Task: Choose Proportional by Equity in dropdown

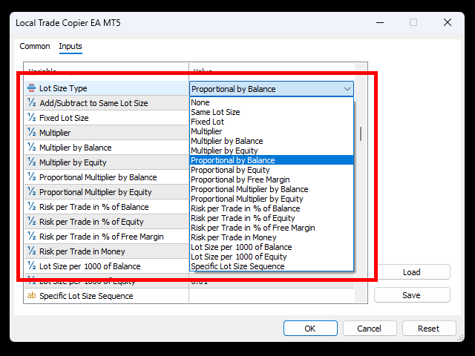Action: point(272,170)
